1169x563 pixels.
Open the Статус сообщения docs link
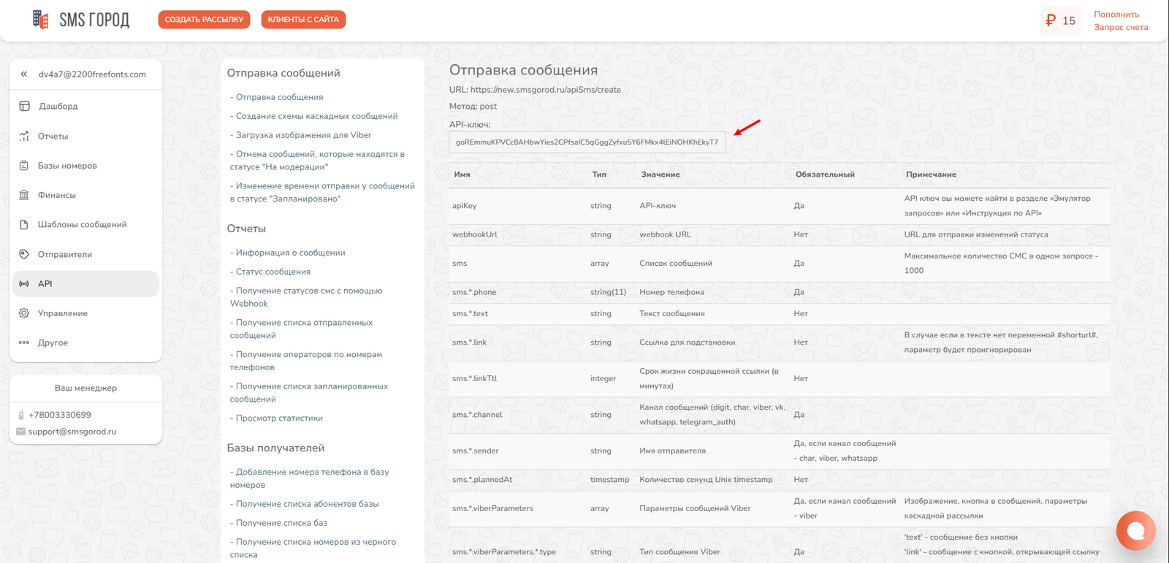(273, 272)
